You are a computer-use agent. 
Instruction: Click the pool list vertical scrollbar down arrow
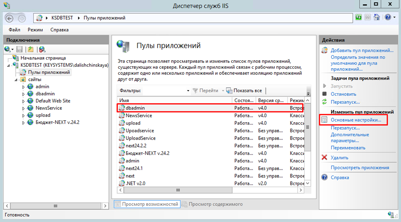[308, 183]
